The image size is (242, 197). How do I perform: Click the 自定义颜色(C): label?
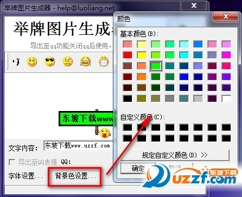pos(143,117)
